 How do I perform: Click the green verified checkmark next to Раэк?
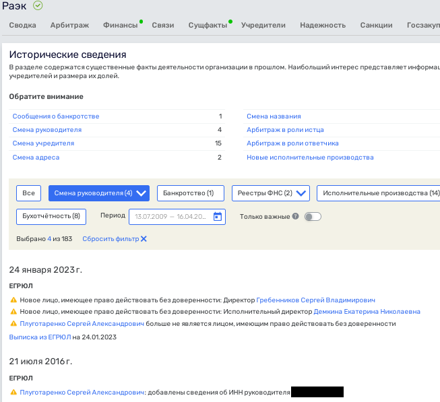tap(38, 6)
